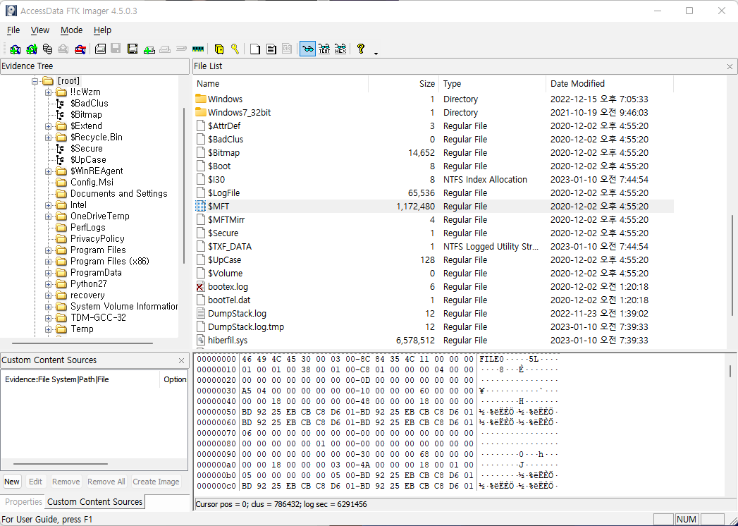738x526 pixels.
Task: Select the $Secure item icon in tree
Action: click(x=60, y=149)
